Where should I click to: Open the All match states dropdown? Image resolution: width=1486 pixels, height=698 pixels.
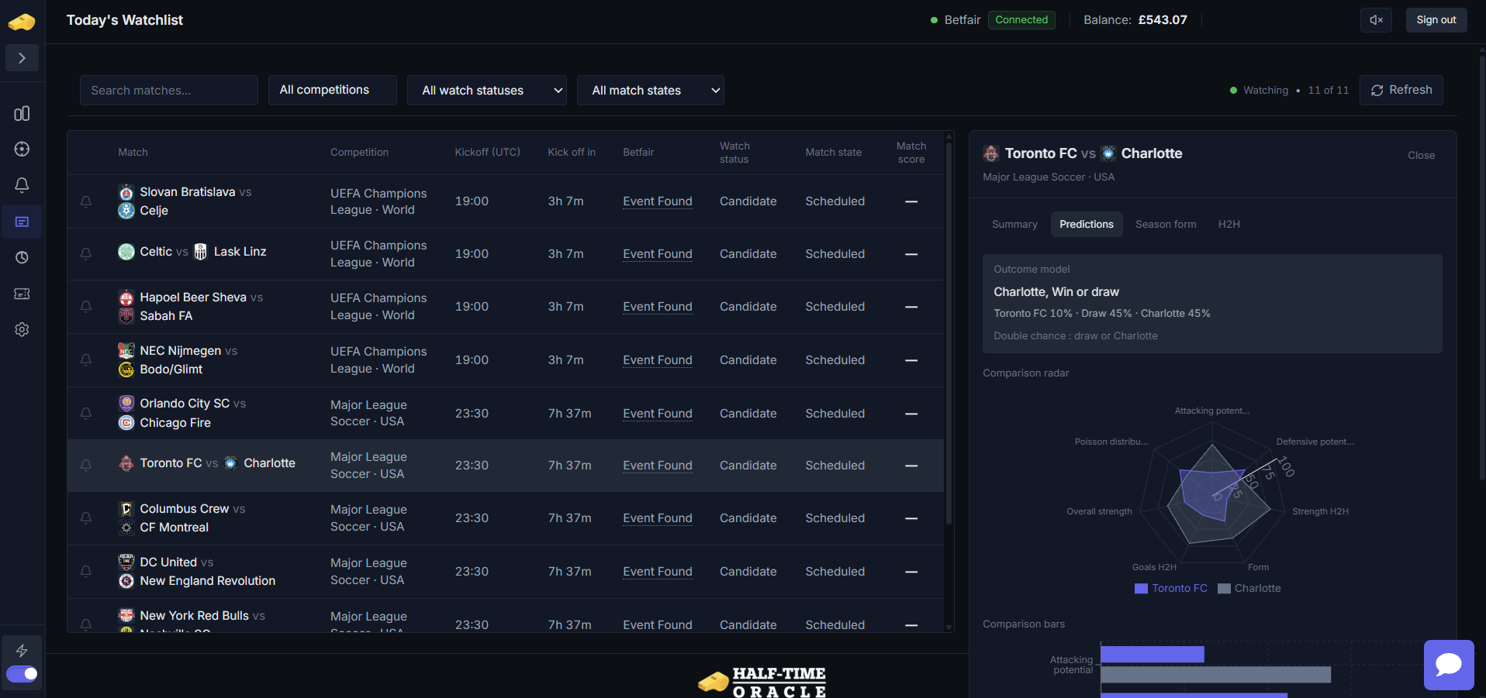point(651,90)
